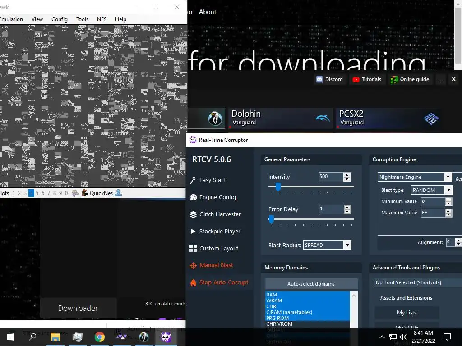
Task: Click the Alignment value field
Action: [x=451, y=242]
